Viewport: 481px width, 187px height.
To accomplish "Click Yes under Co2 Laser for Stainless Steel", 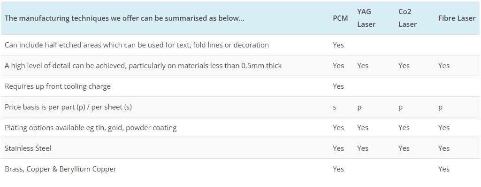I will pyautogui.click(x=404, y=148).
